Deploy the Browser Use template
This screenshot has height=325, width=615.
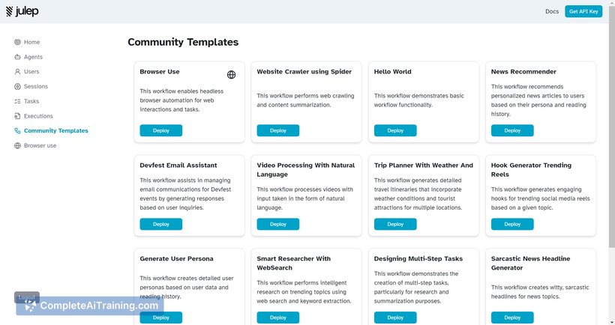[160, 130]
